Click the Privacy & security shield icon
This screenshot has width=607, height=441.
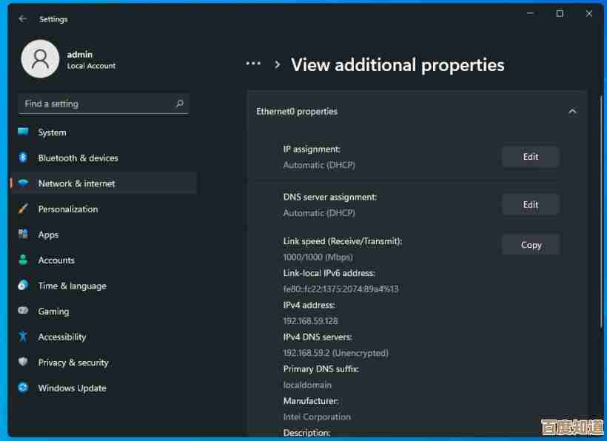(x=23, y=363)
